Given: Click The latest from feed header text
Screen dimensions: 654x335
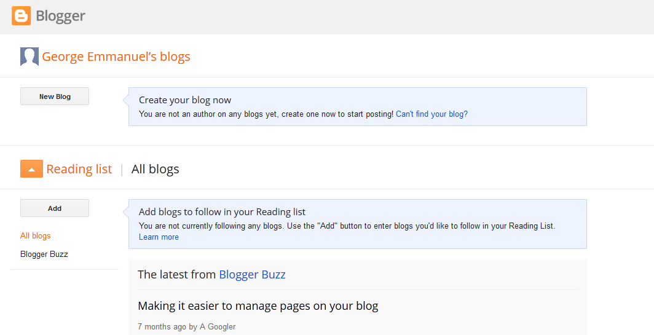Looking at the screenshot, I should click(176, 275).
